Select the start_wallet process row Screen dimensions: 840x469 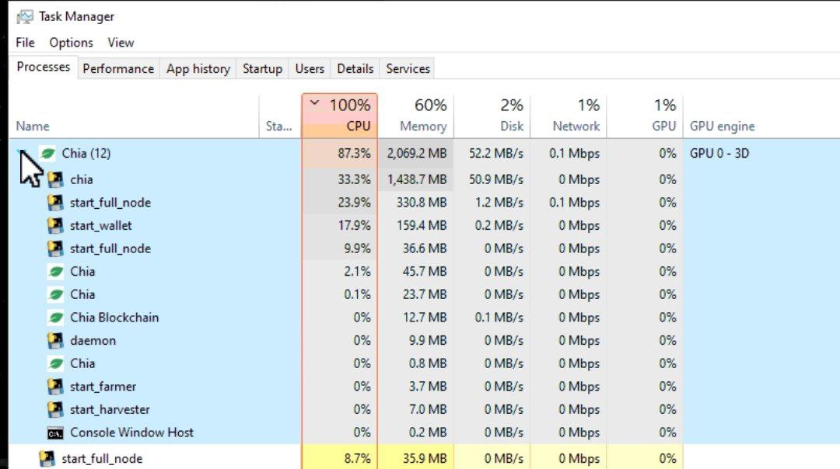point(425,226)
